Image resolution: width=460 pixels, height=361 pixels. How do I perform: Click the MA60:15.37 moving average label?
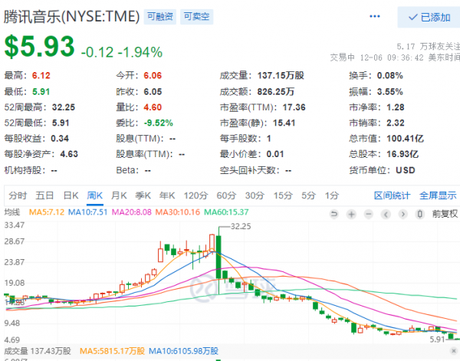[x=226, y=212]
